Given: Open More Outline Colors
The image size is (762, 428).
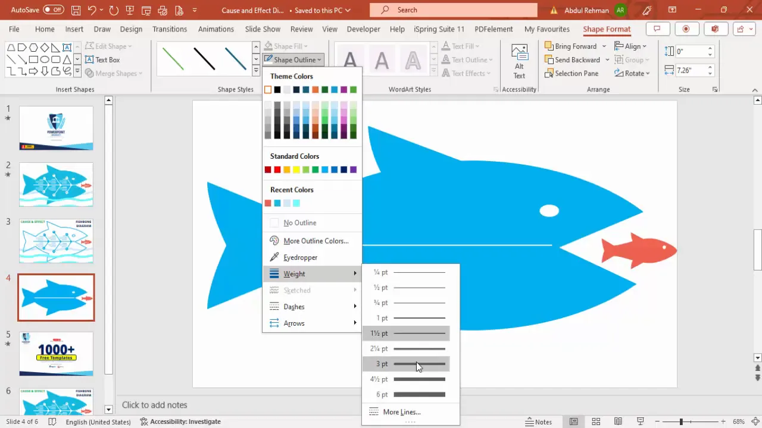Looking at the screenshot, I should pos(312,241).
